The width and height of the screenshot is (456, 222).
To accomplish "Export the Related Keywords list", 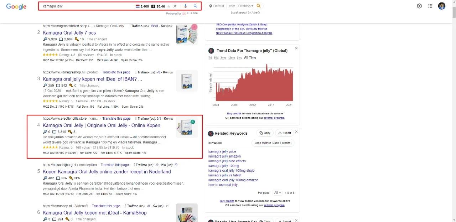I will click(285, 133).
